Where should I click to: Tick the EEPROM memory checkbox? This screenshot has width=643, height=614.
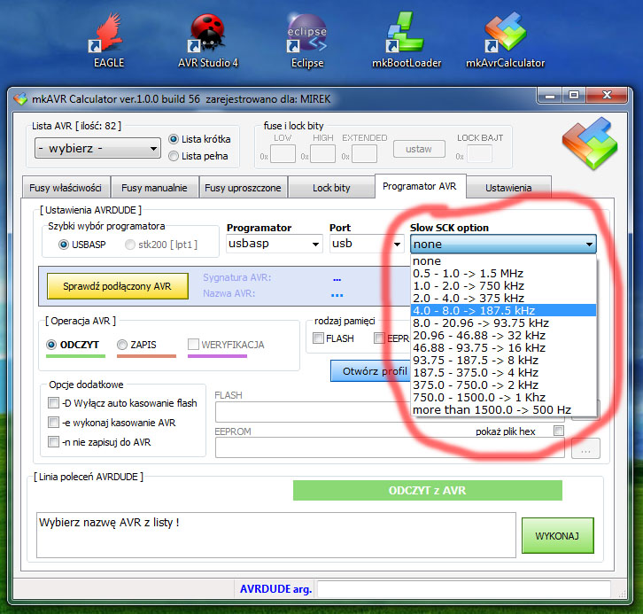click(379, 338)
